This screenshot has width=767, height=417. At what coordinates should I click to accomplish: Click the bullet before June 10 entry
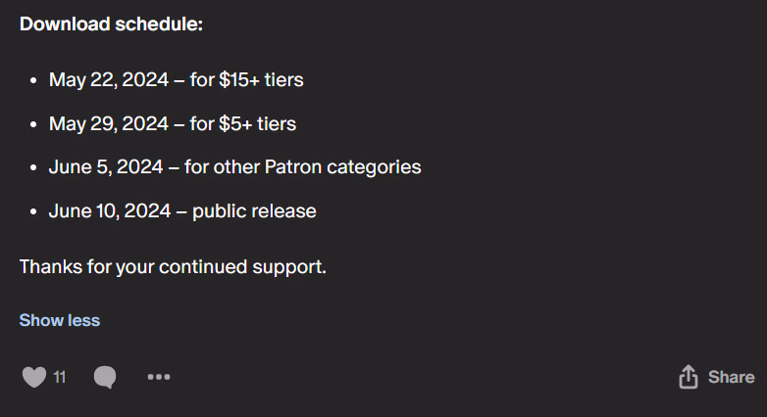[x=33, y=211]
